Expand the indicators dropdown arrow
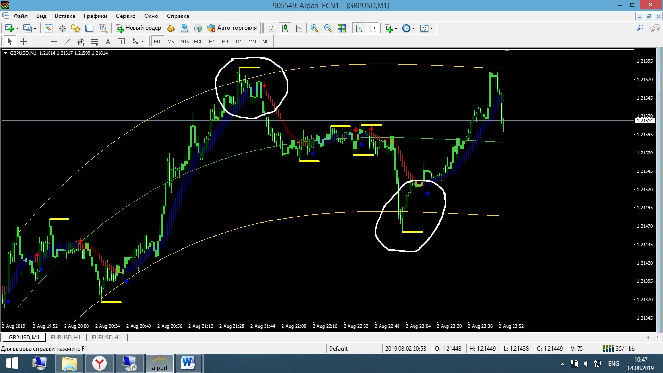Viewport: 663px width, 373px height. 396,28
